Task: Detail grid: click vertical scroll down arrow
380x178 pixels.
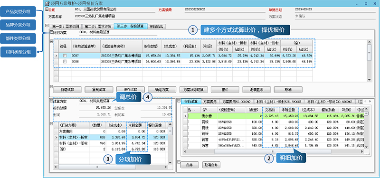Action: [x=366, y=147]
